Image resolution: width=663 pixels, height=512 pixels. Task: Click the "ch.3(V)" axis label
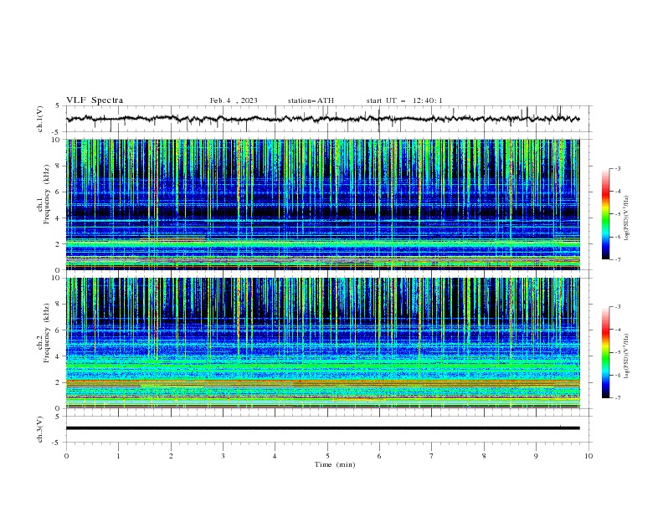(x=40, y=429)
